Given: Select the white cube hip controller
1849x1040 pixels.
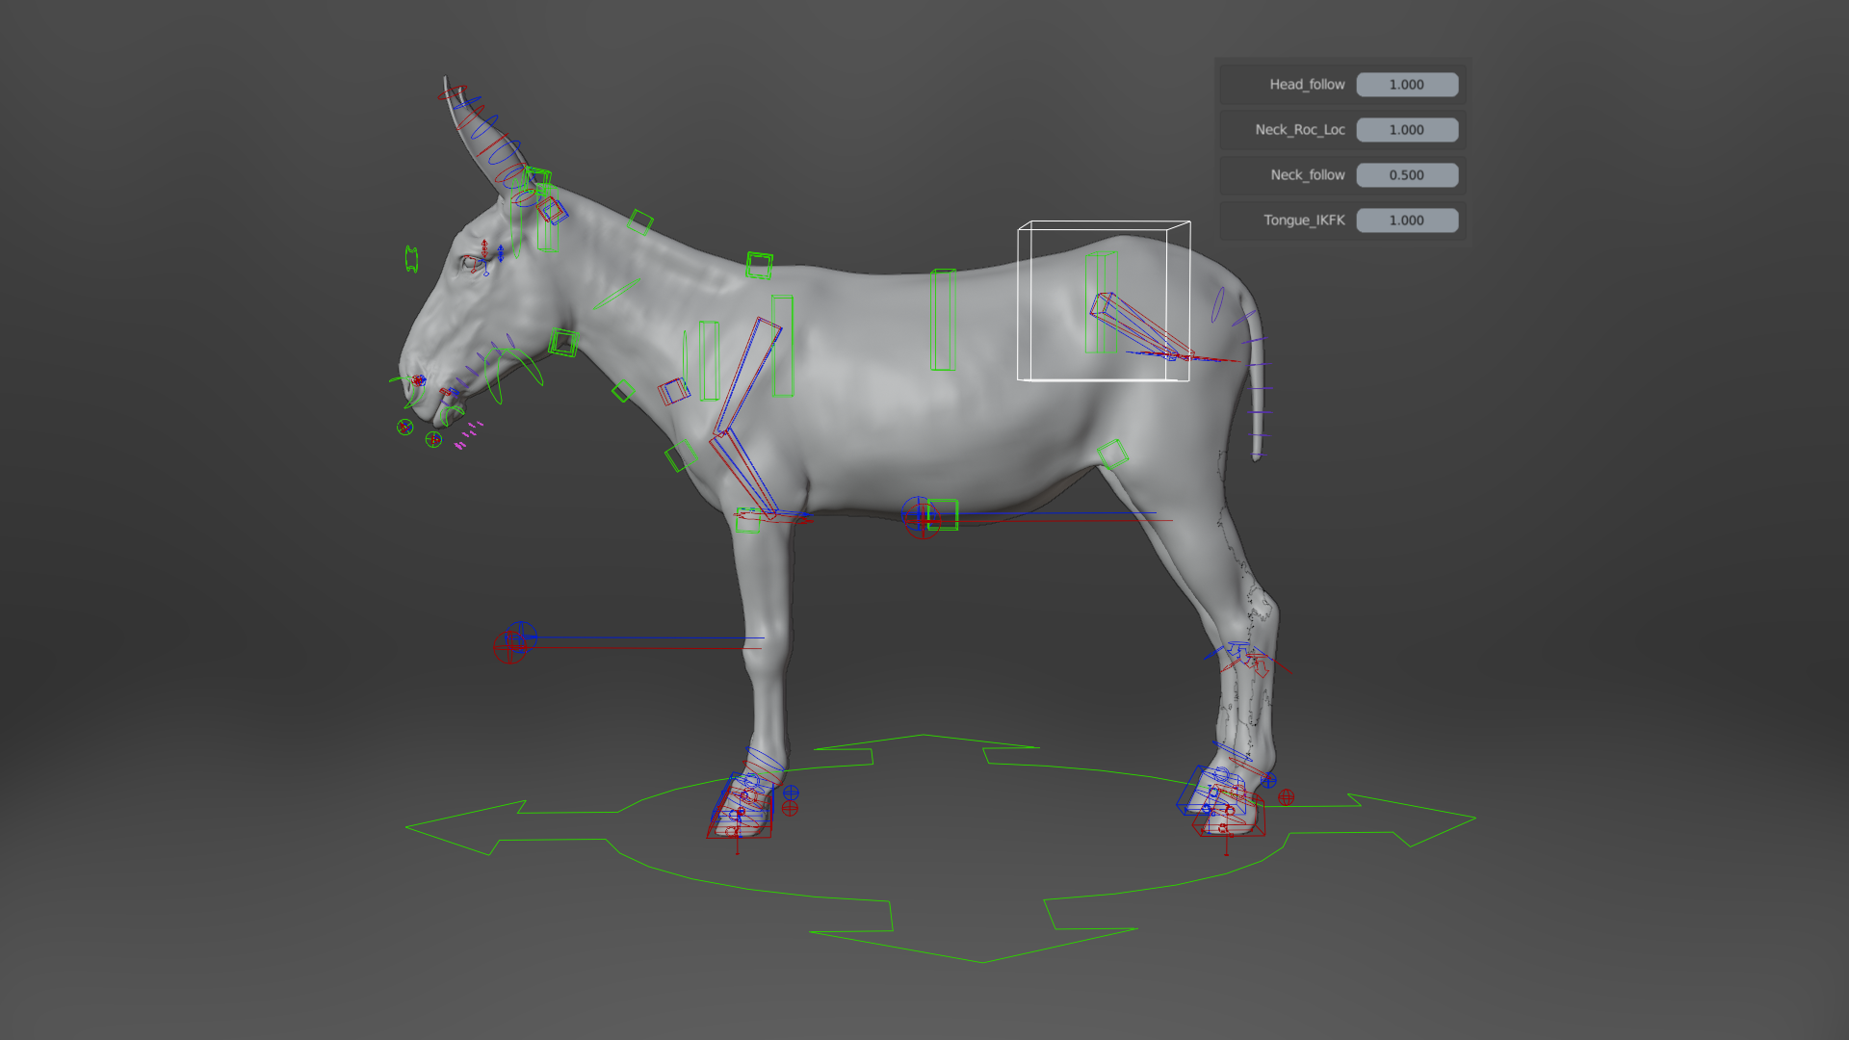Looking at the screenshot, I should click(1104, 301).
